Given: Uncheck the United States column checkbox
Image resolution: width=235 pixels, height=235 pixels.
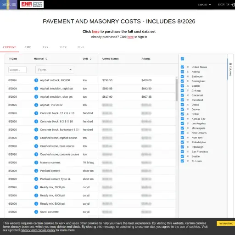Looking at the screenshot, I should (182, 67).
